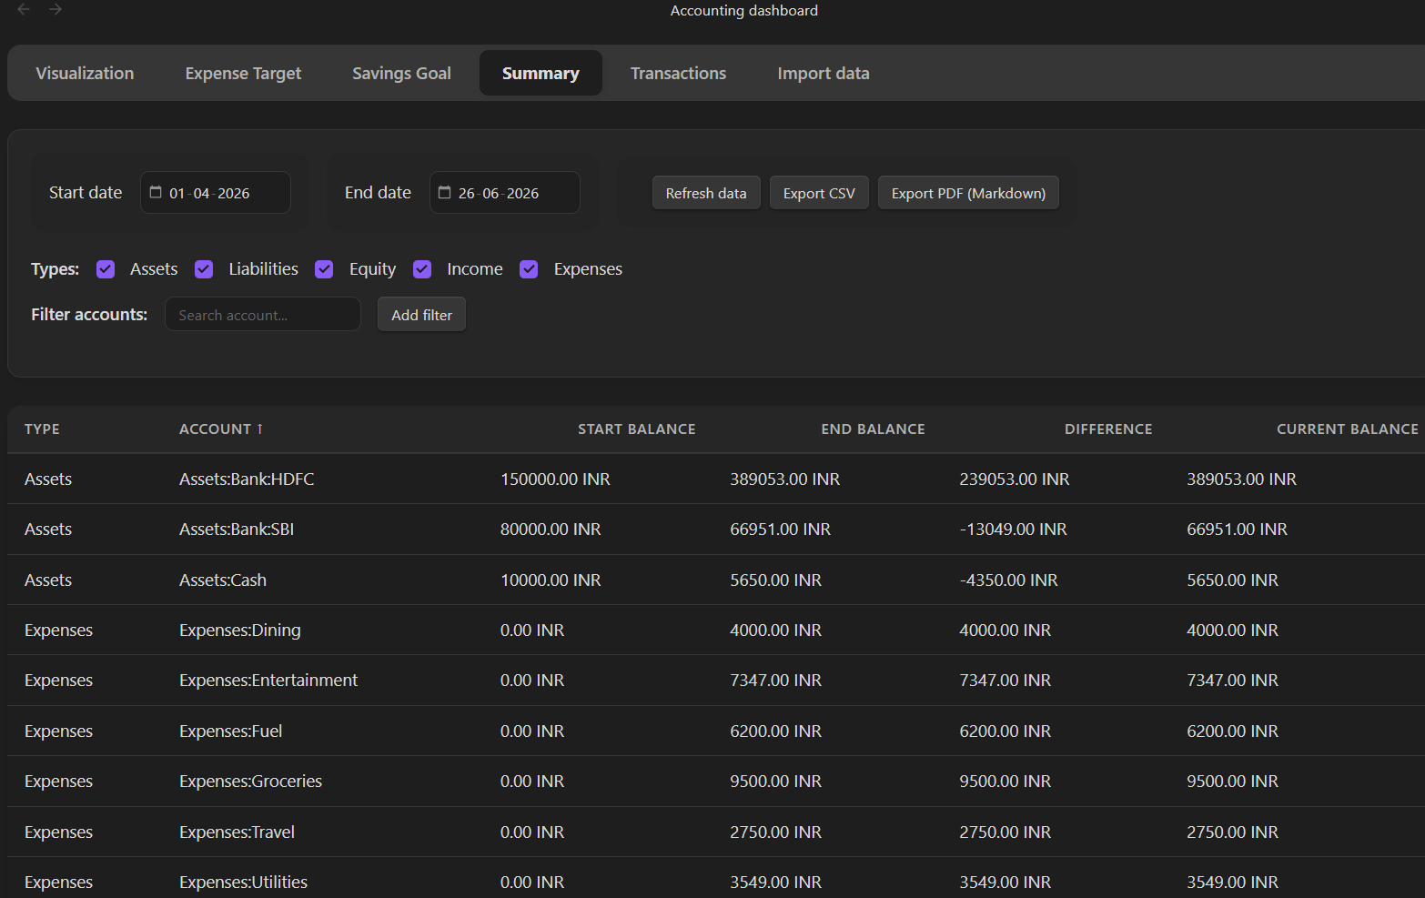Click the Refresh data button
Image resolution: width=1425 pixels, height=898 pixels.
click(706, 193)
